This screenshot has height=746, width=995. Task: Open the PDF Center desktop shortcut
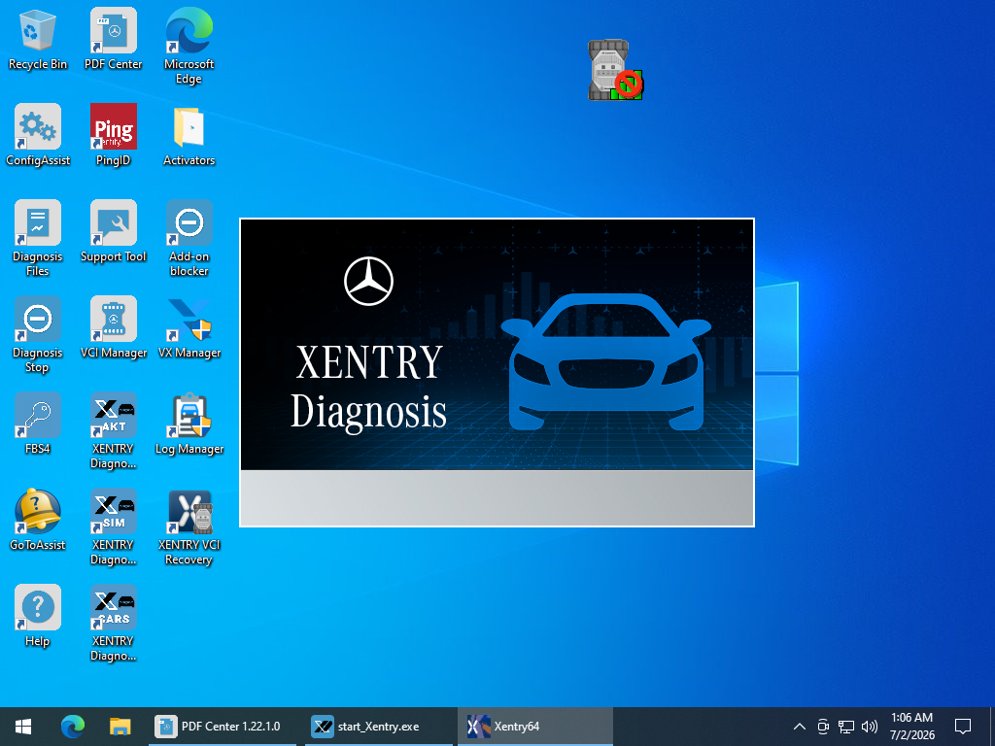113,39
